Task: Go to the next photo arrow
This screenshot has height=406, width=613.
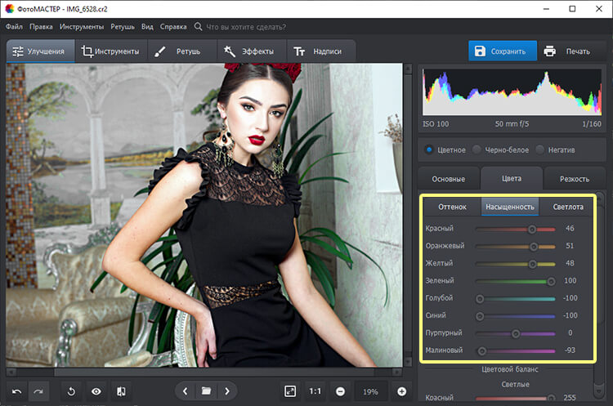Action: pyautogui.click(x=227, y=390)
